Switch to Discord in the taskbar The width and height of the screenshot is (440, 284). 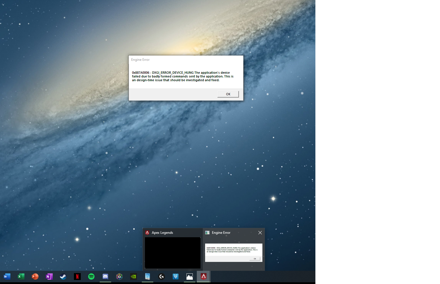click(105, 277)
